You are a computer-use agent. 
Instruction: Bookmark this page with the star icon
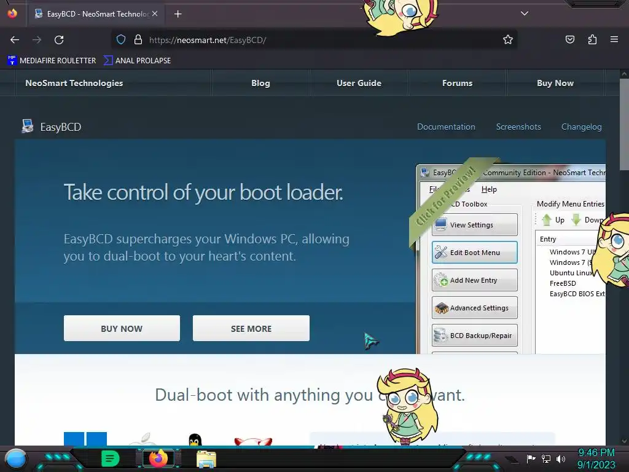(x=508, y=39)
